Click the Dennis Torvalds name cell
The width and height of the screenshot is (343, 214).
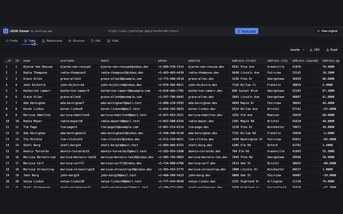tap(39, 151)
